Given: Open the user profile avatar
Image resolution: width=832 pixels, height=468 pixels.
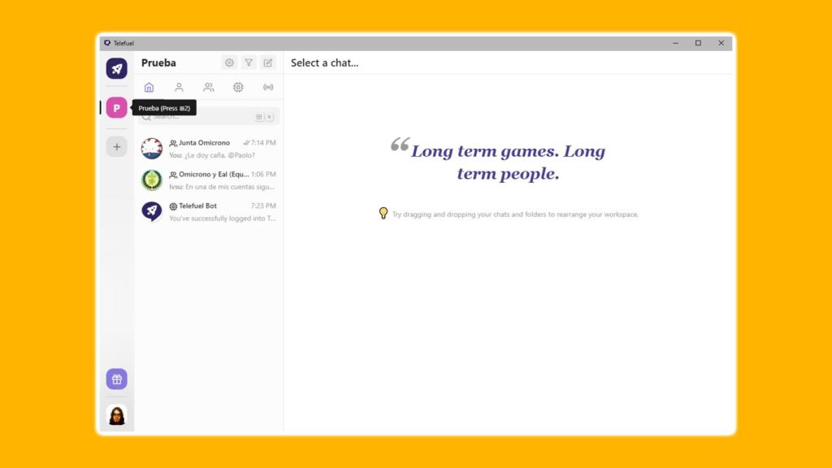Looking at the screenshot, I should coord(116,415).
